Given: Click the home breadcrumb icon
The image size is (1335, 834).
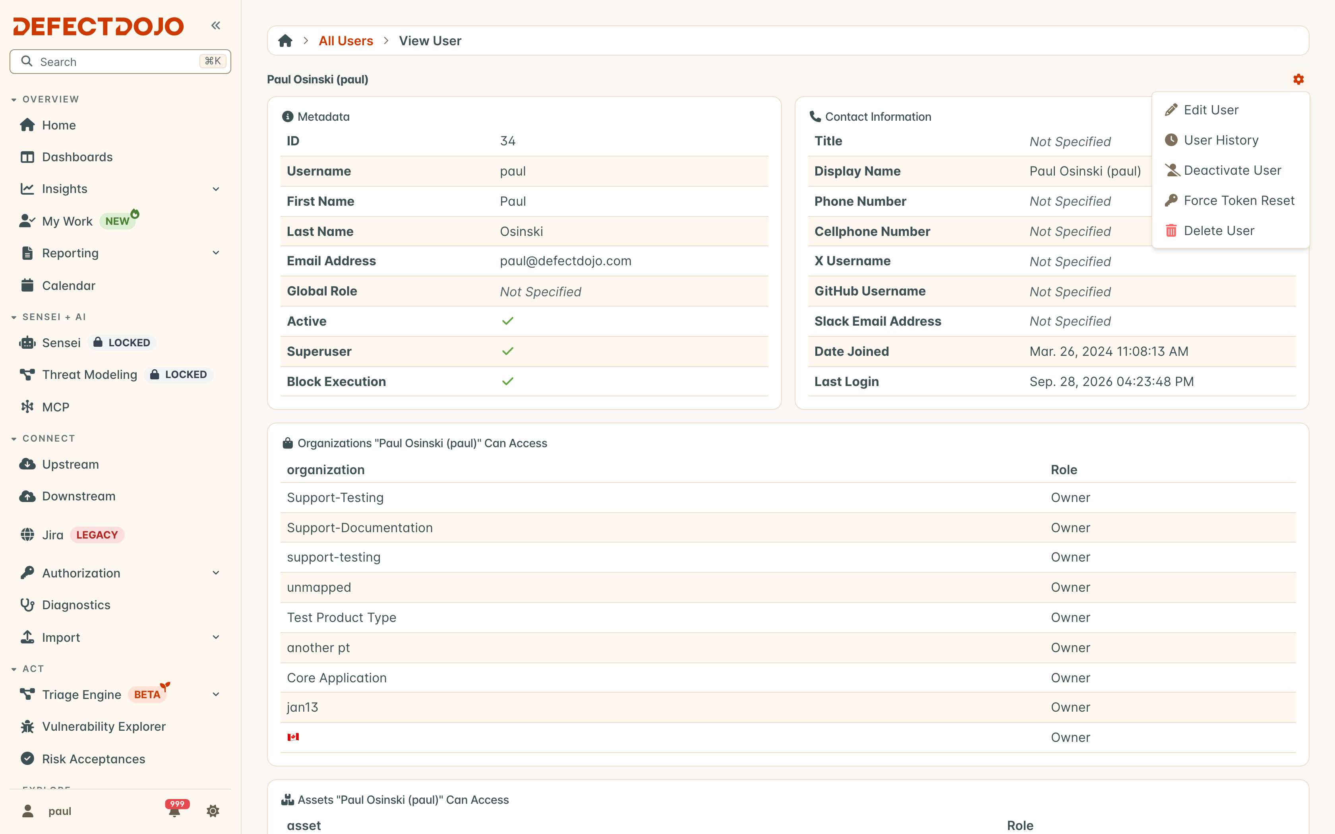Looking at the screenshot, I should tap(285, 41).
